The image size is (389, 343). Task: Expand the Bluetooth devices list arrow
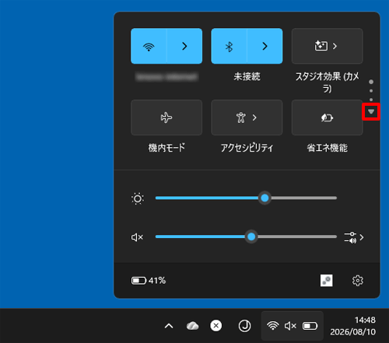265,46
